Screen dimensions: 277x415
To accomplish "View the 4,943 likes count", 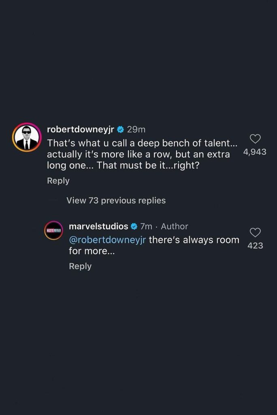I will (x=255, y=152).
